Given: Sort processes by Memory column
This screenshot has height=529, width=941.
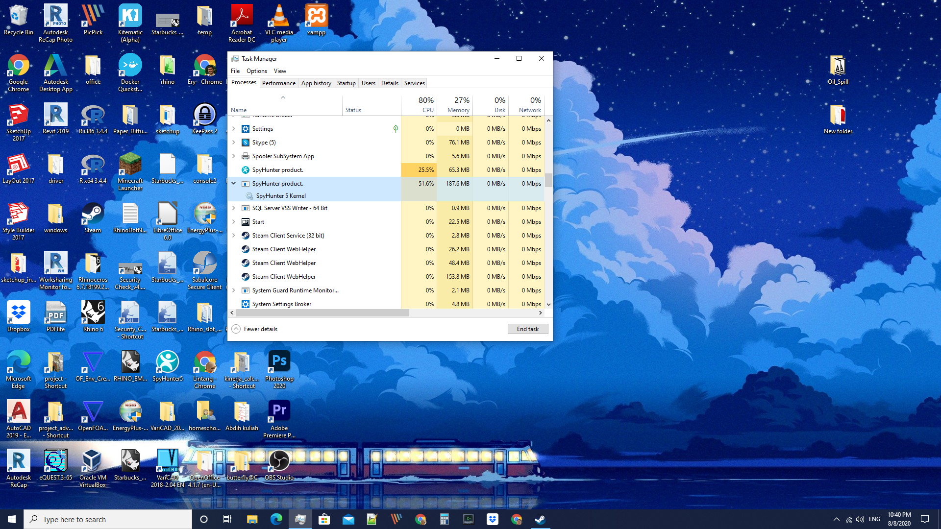Looking at the screenshot, I should tap(455, 105).
